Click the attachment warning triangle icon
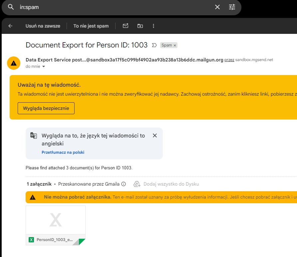This screenshot has height=257, width=297. pos(33,197)
